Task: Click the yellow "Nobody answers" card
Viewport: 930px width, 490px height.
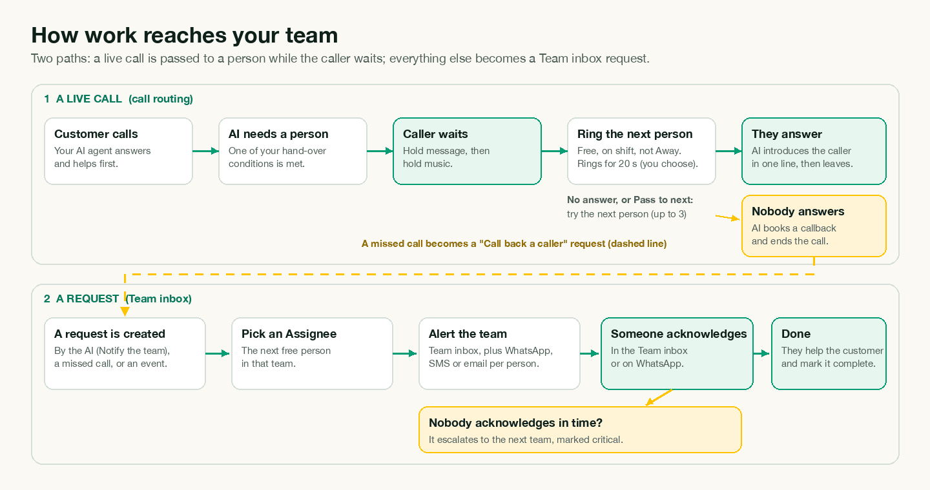Action: coord(814,226)
